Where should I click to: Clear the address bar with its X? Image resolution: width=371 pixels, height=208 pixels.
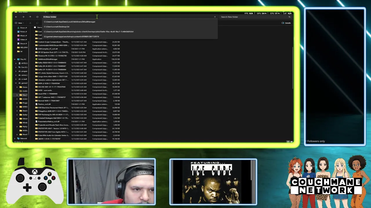[215, 17]
